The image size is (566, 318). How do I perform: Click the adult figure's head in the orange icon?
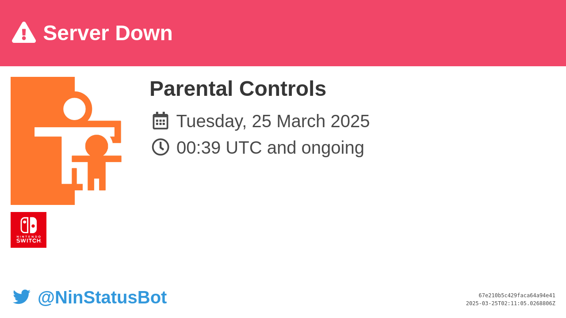click(74, 109)
